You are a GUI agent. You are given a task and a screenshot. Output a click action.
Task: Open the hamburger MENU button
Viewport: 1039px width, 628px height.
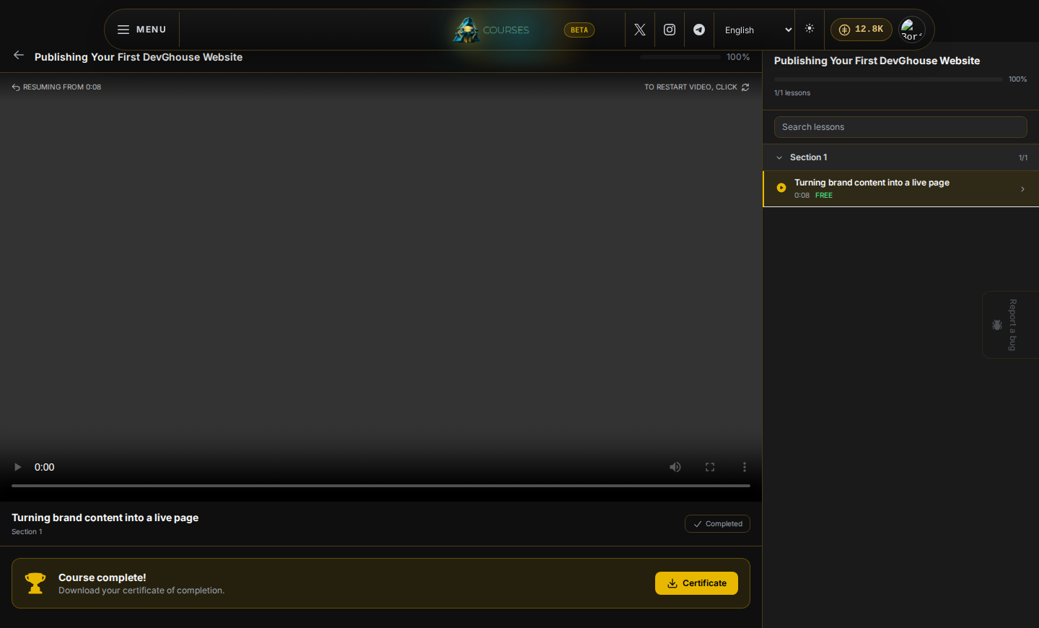(142, 30)
